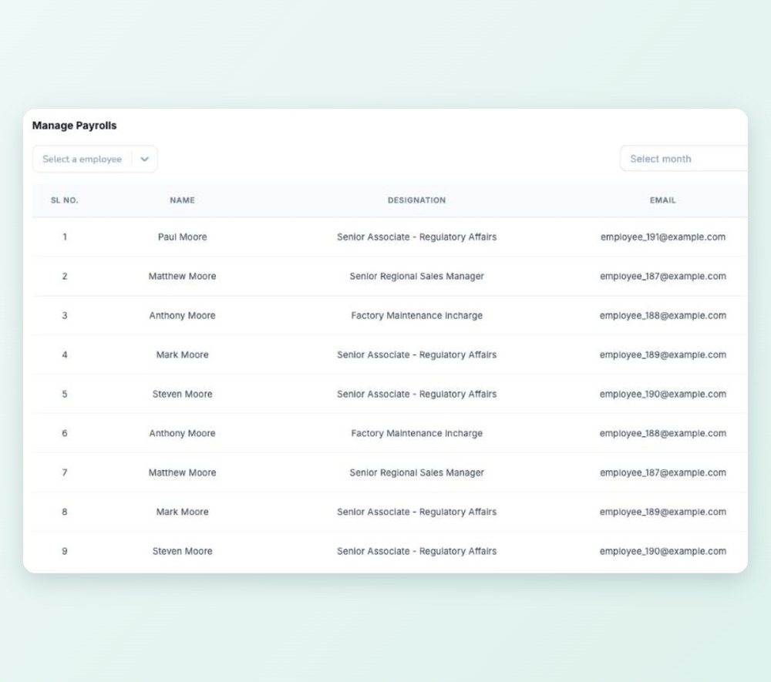Select Matthew Moore in row 7

pos(183,472)
